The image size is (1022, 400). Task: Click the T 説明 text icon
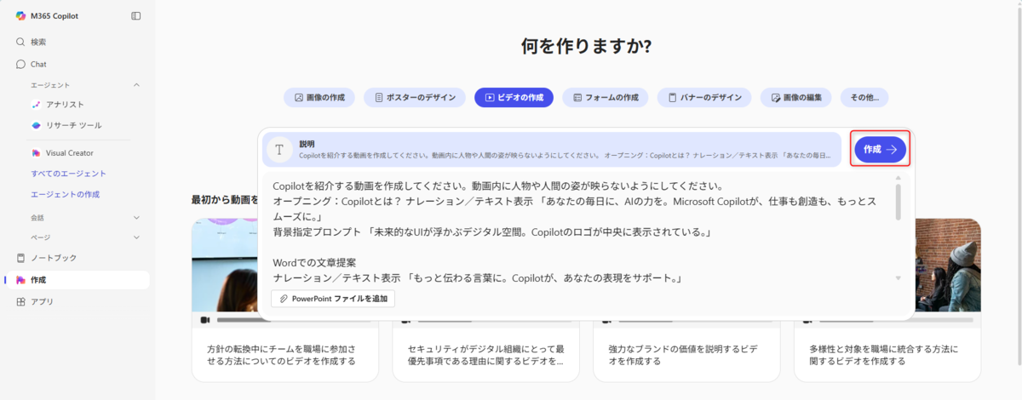[279, 149]
